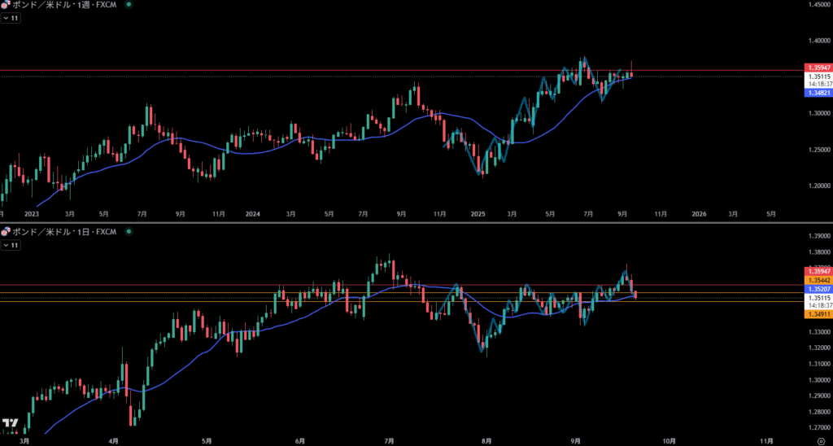This screenshot has height=446, width=833.
Task: Click the orange 1.35442 price label on daily chart
Action: point(816,280)
